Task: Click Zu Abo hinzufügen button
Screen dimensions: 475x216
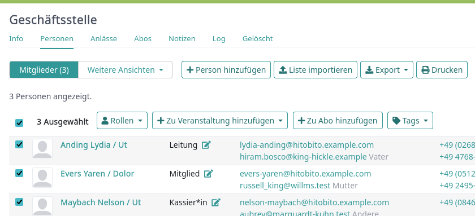Action: pyautogui.click(x=338, y=121)
